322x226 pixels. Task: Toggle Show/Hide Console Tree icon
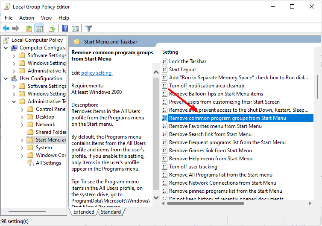click(x=39, y=29)
